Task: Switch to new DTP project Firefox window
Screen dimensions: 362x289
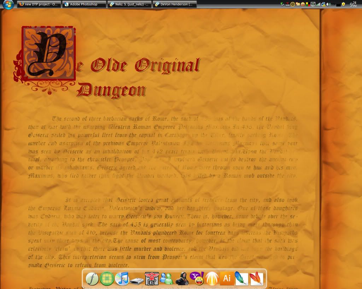Action: click(x=39, y=4)
